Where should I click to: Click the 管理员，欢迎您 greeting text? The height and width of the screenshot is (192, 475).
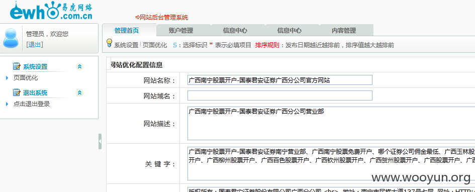(x=47, y=34)
